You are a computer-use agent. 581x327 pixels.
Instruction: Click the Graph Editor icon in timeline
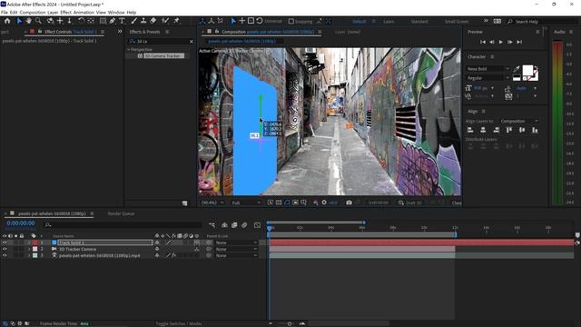click(x=257, y=225)
